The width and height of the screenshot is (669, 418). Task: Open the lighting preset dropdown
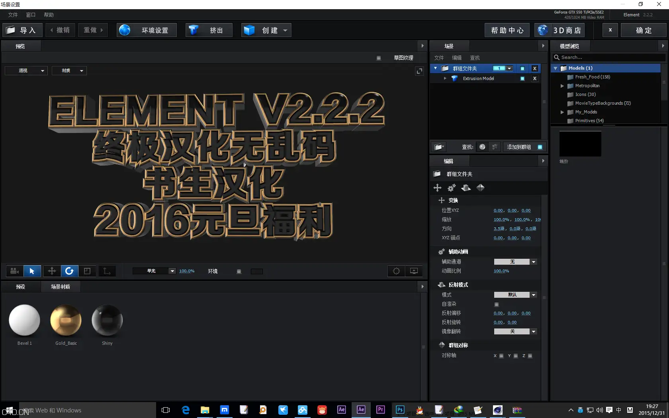[154, 271]
